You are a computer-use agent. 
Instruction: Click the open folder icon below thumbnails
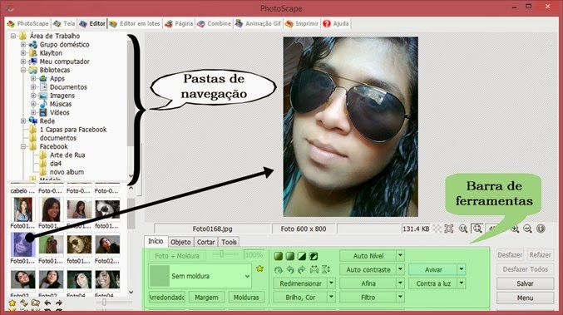click(36, 303)
